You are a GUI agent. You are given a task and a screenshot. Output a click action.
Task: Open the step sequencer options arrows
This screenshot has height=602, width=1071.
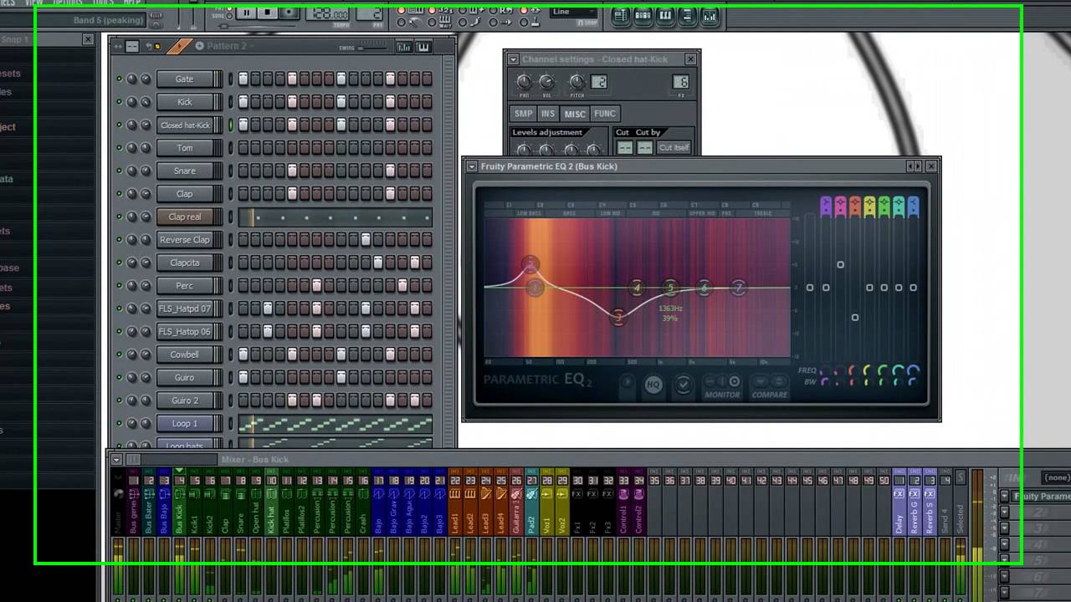pyautogui.click(x=118, y=46)
